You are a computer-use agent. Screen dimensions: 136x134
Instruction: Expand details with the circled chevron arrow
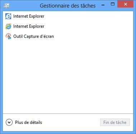9,122
